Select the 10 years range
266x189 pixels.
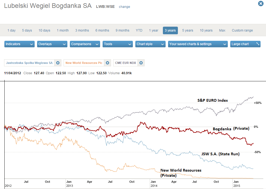click(206, 30)
